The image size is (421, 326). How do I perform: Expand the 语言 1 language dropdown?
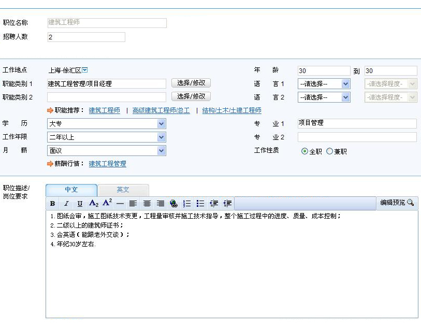coord(346,83)
